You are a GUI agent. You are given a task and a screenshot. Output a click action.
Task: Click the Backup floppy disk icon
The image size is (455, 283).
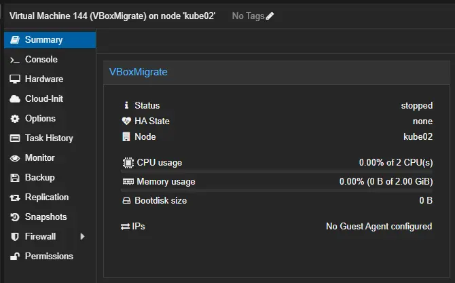pos(15,178)
